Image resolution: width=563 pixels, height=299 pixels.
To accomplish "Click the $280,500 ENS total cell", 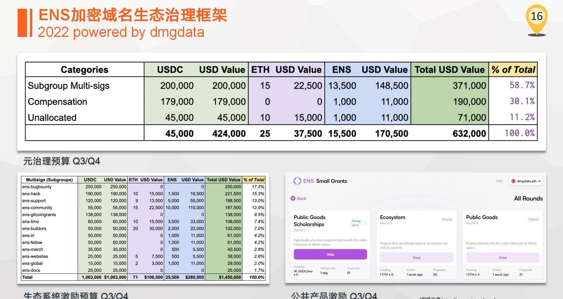I will pos(194,277).
